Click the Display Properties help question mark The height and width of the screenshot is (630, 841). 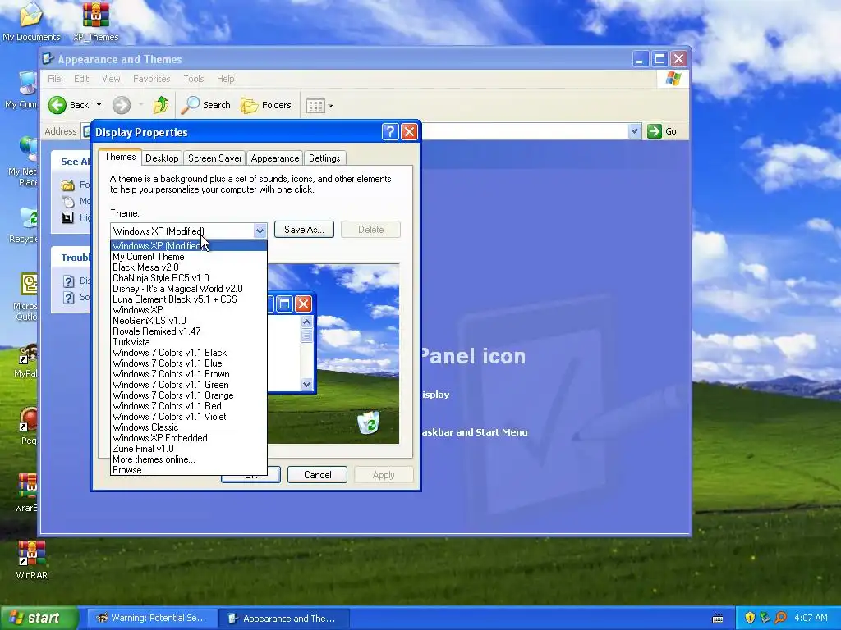[390, 132]
